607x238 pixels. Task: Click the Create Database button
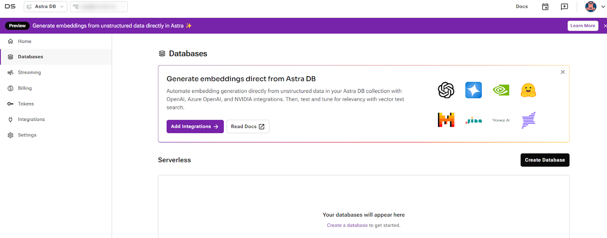pos(545,160)
